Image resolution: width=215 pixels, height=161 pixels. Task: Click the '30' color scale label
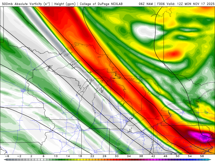[117, 156]
